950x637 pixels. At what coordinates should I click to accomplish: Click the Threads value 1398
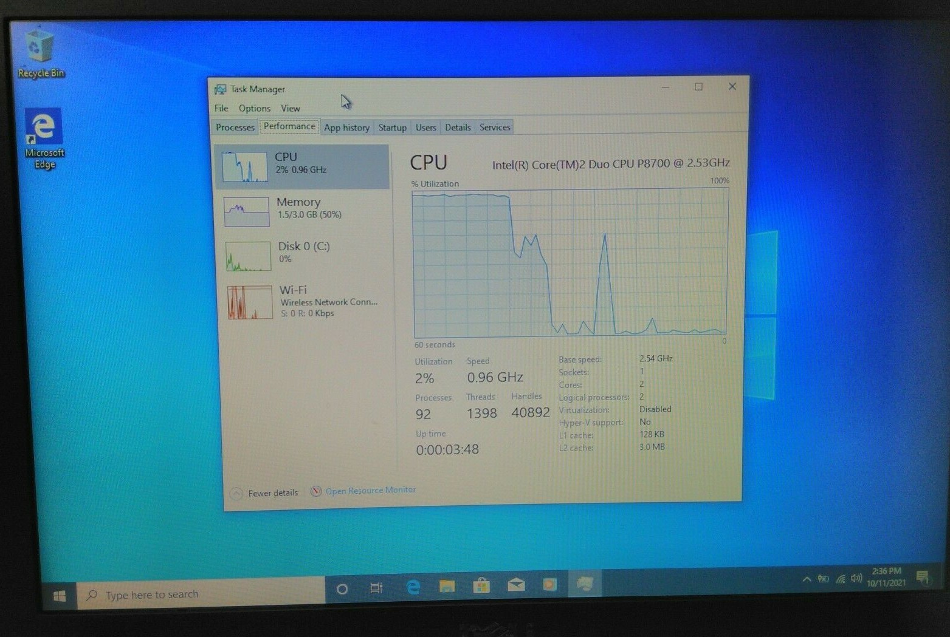tap(481, 414)
